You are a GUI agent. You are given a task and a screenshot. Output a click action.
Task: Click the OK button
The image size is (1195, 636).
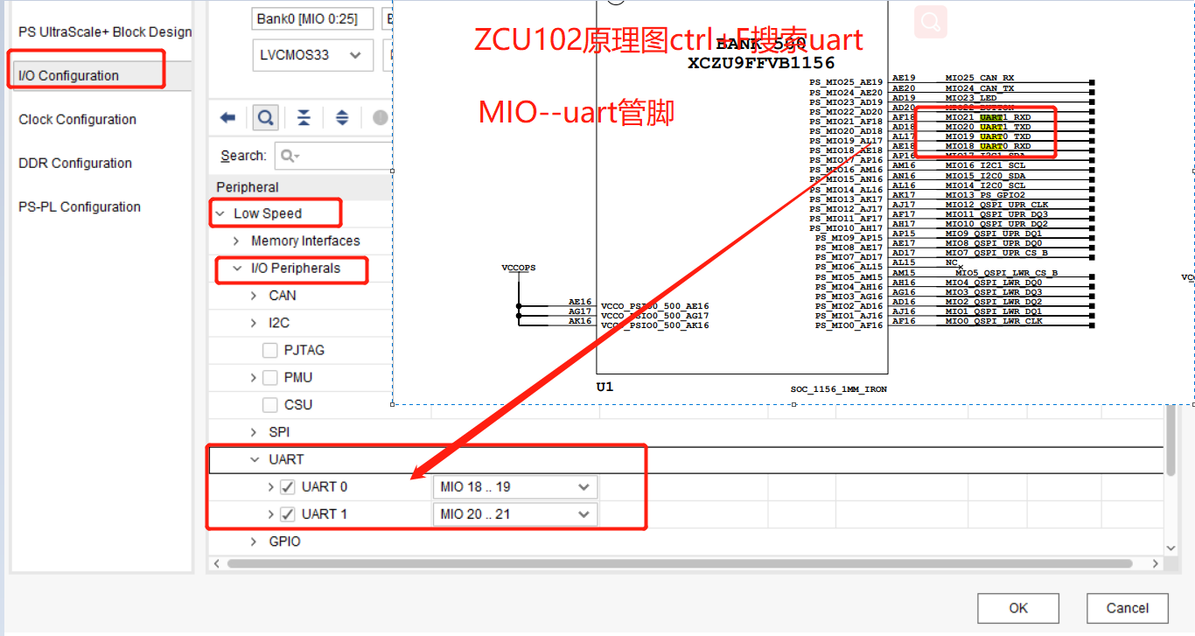tap(1017, 608)
